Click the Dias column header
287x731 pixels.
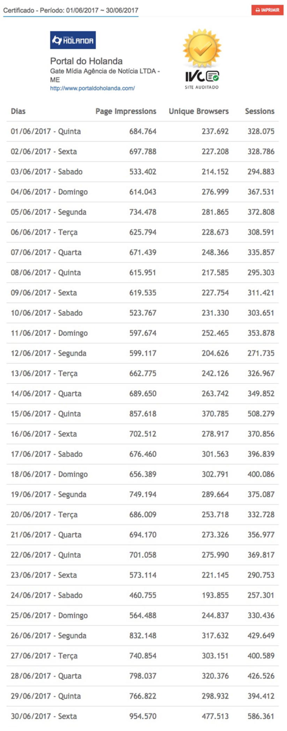tap(18, 111)
